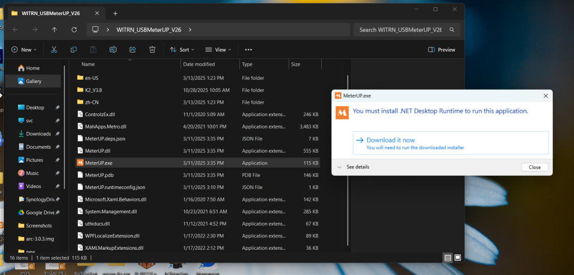Open the Sort dropdown
574x275 pixels.
pyautogui.click(x=182, y=49)
